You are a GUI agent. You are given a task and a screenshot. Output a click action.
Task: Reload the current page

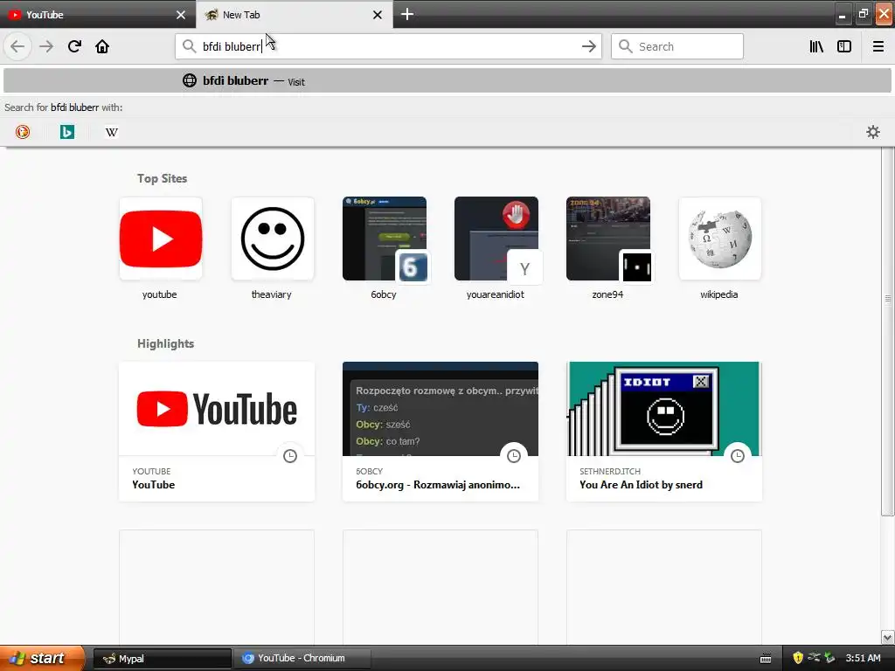[74, 46]
